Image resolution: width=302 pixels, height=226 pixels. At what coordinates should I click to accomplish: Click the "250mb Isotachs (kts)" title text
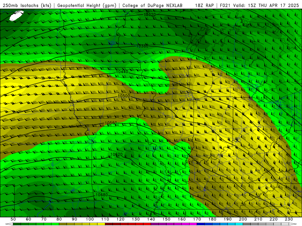click(x=27, y=6)
